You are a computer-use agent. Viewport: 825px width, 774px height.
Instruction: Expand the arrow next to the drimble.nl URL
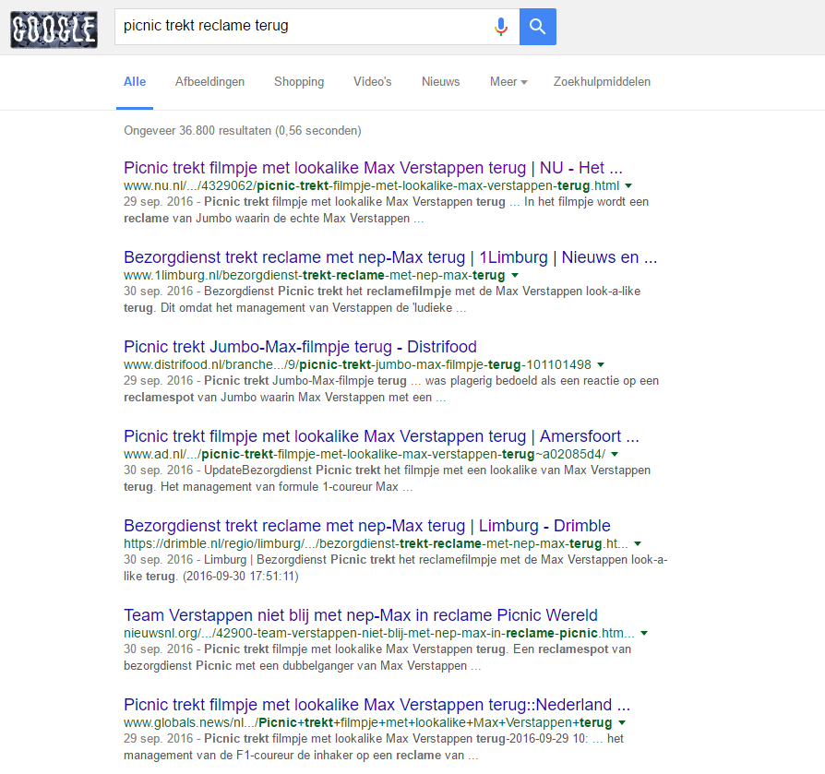638,543
